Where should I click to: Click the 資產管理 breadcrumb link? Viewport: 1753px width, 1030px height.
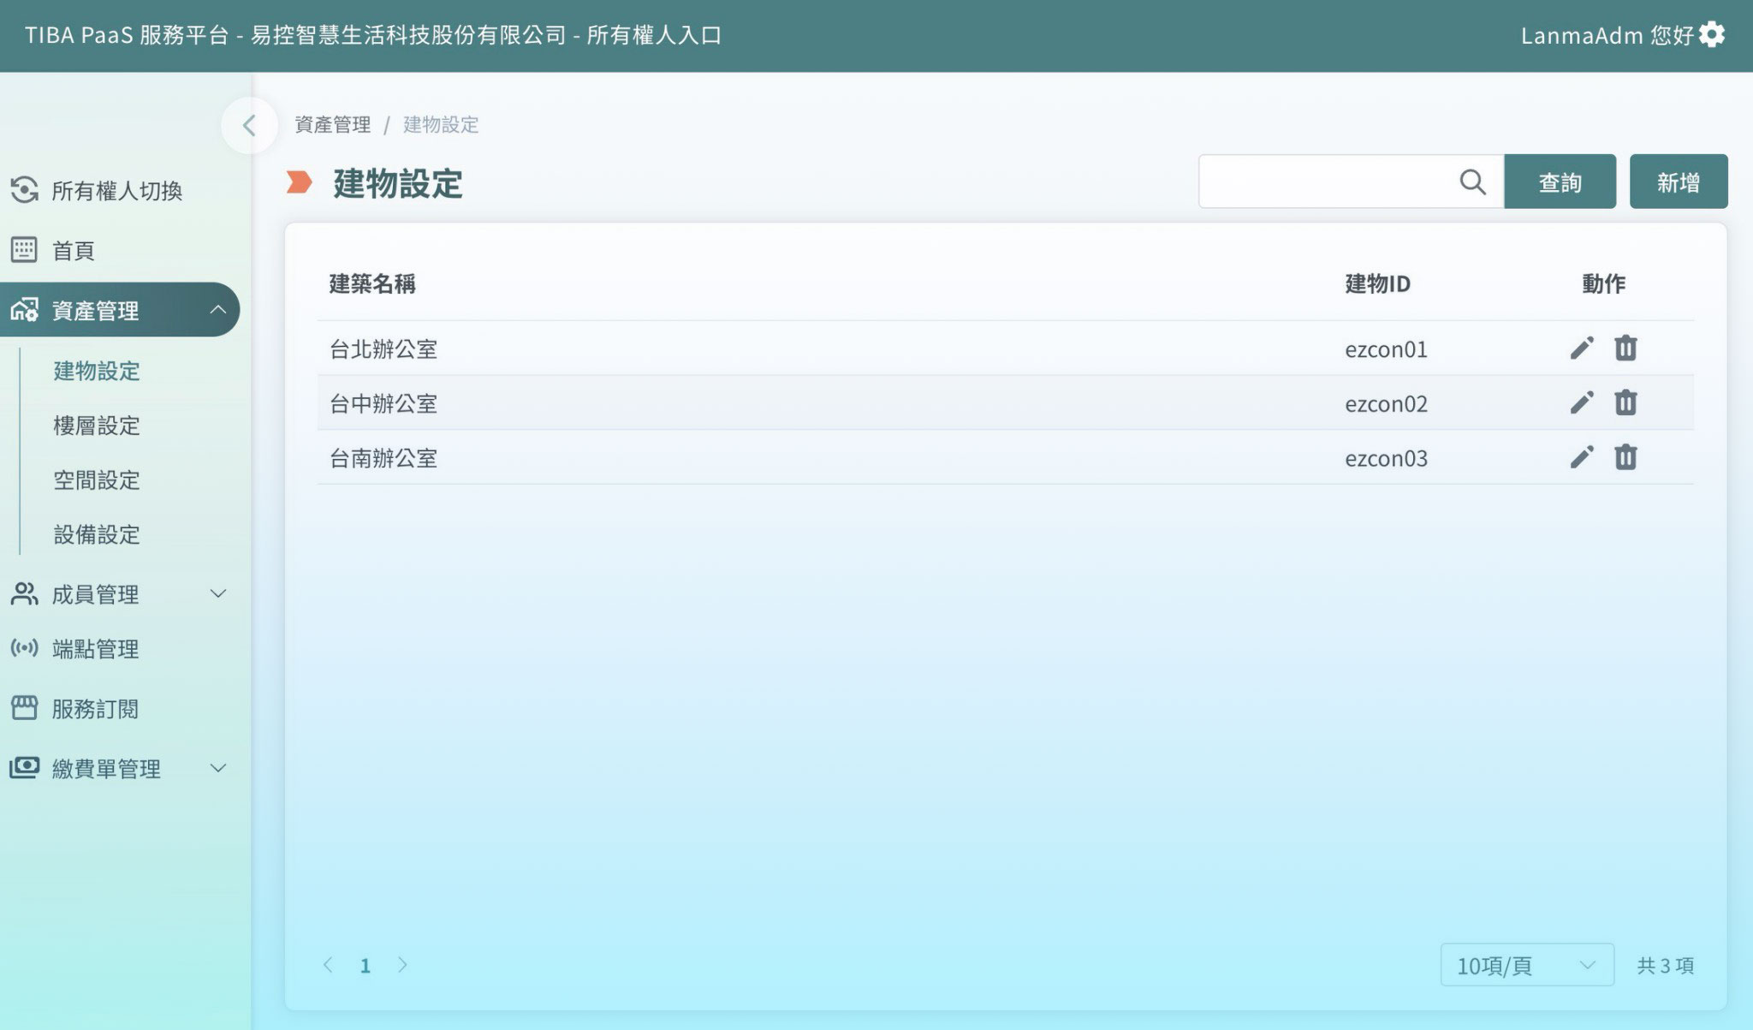(x=332, y=125)
